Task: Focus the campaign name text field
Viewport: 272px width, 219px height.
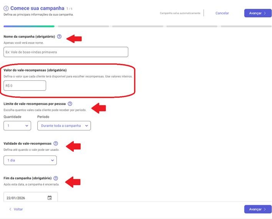Action: tap(66, 52)
